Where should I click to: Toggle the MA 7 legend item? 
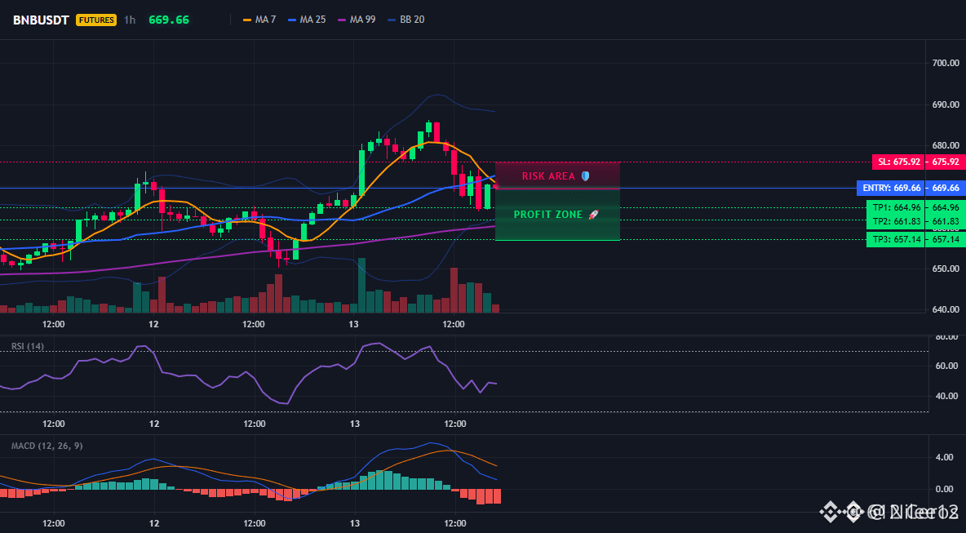pos(259,20)
